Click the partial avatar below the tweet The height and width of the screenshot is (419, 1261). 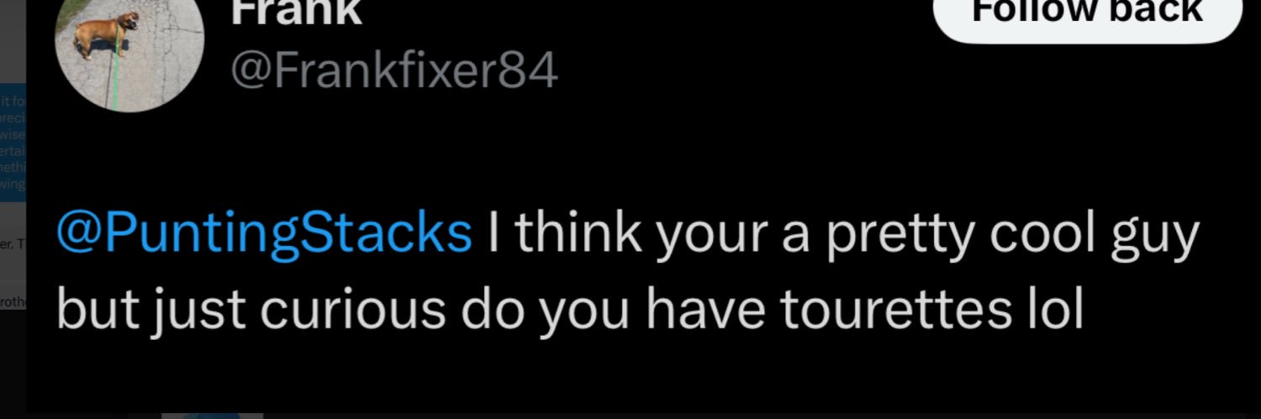pyautogui.click(x=212, y=415)
